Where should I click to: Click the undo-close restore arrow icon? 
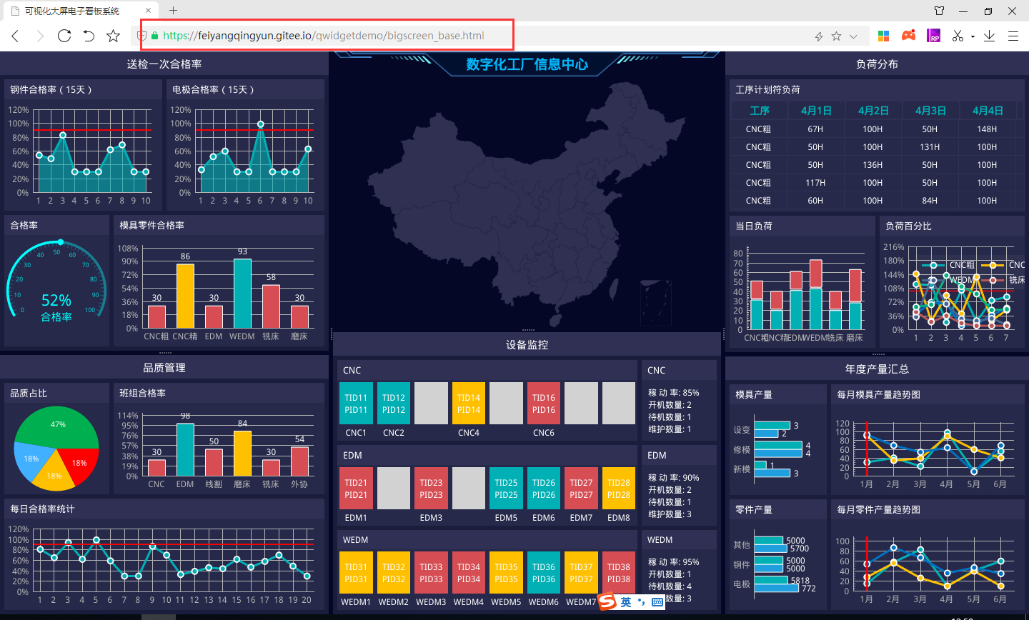[89, 36]
